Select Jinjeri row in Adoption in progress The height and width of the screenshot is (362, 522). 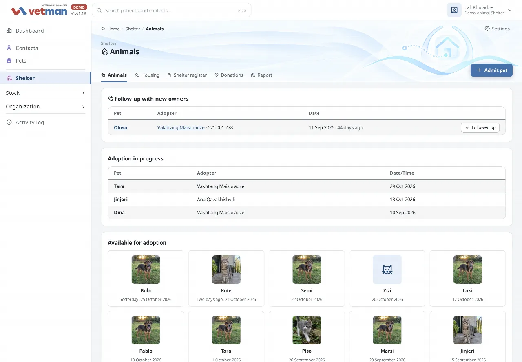[307, 200]
